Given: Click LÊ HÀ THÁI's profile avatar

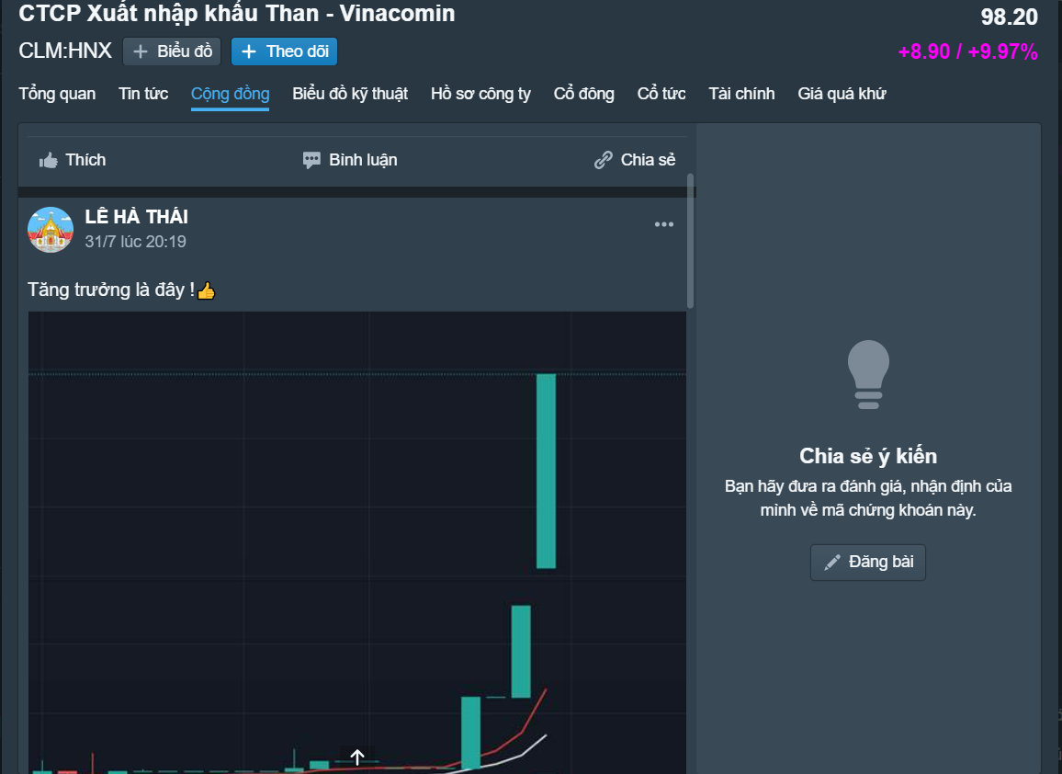Looking at the screenshot, I should coord(51,230).
